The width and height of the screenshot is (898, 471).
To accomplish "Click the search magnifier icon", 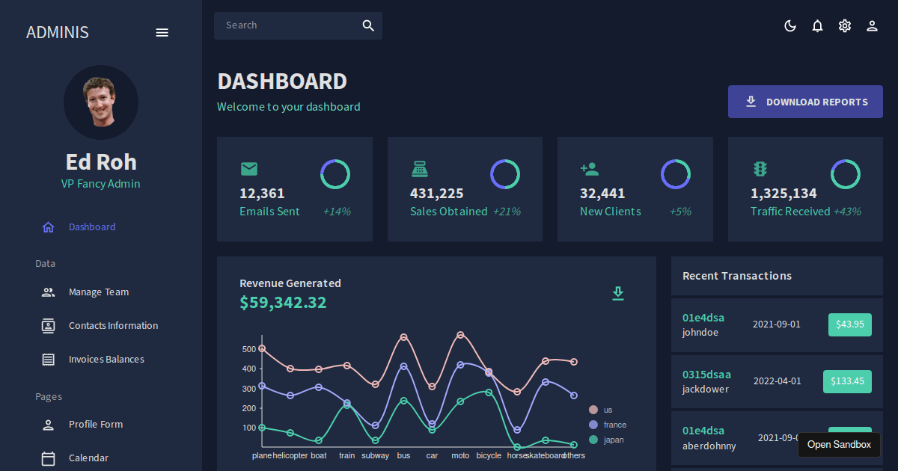I will pos(367,25).
